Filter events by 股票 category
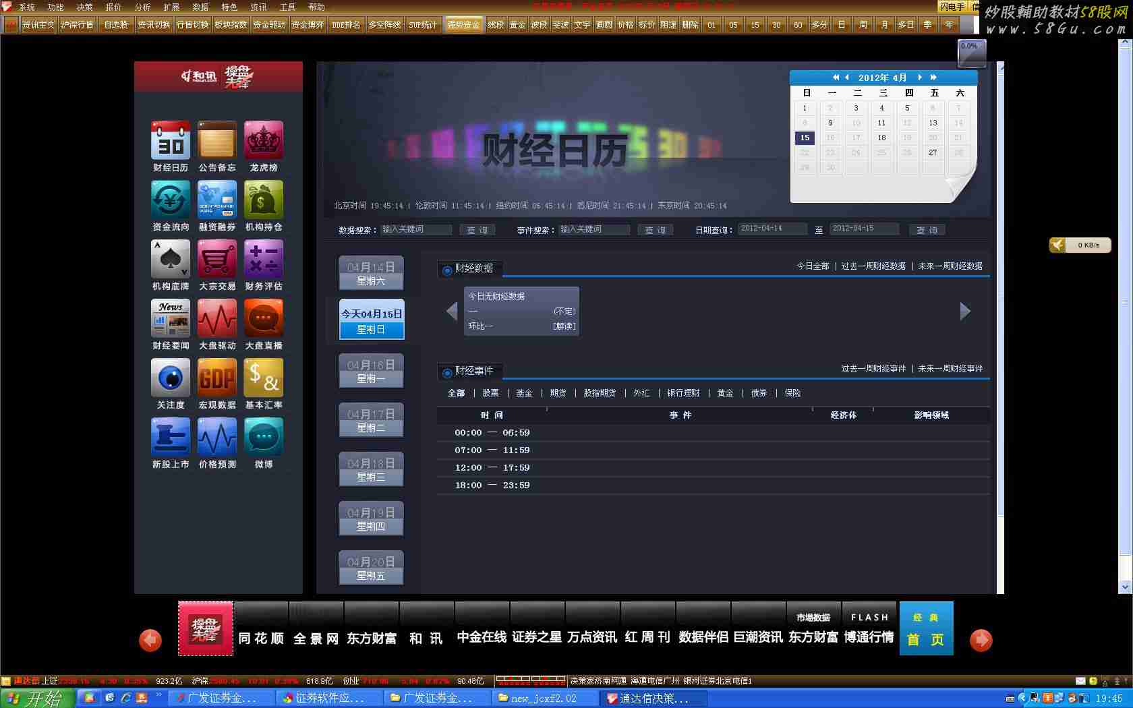 point(490,393)
